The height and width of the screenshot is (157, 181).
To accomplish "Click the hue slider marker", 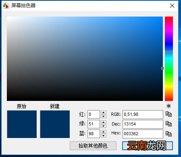I will 169,52.
